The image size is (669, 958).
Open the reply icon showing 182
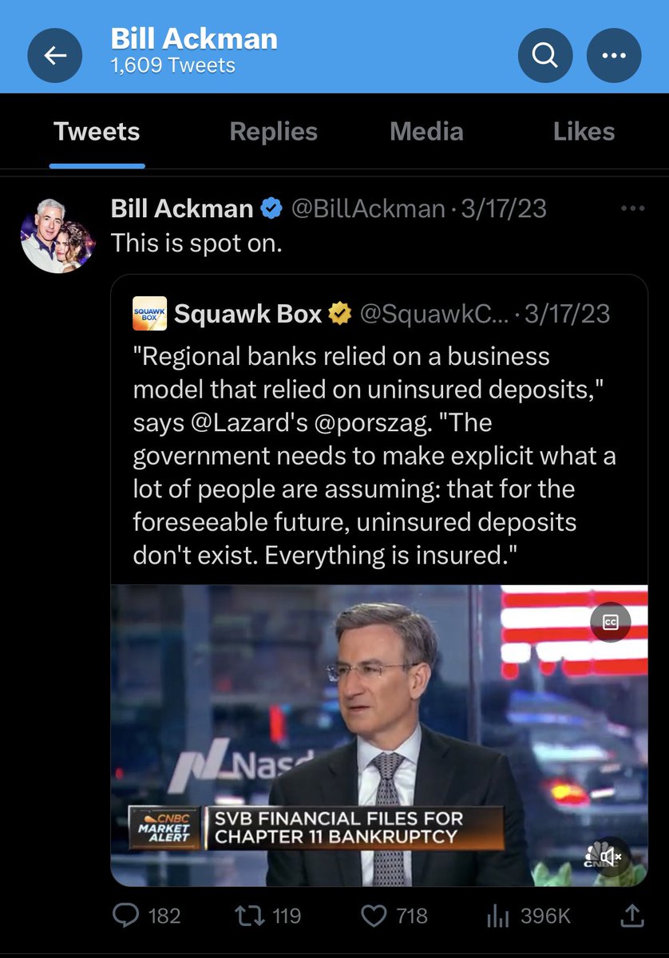pyautogui.click(x=125, y=915)
